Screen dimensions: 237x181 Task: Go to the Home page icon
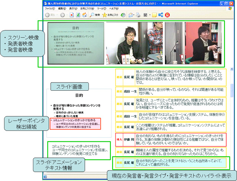point(84,15)
